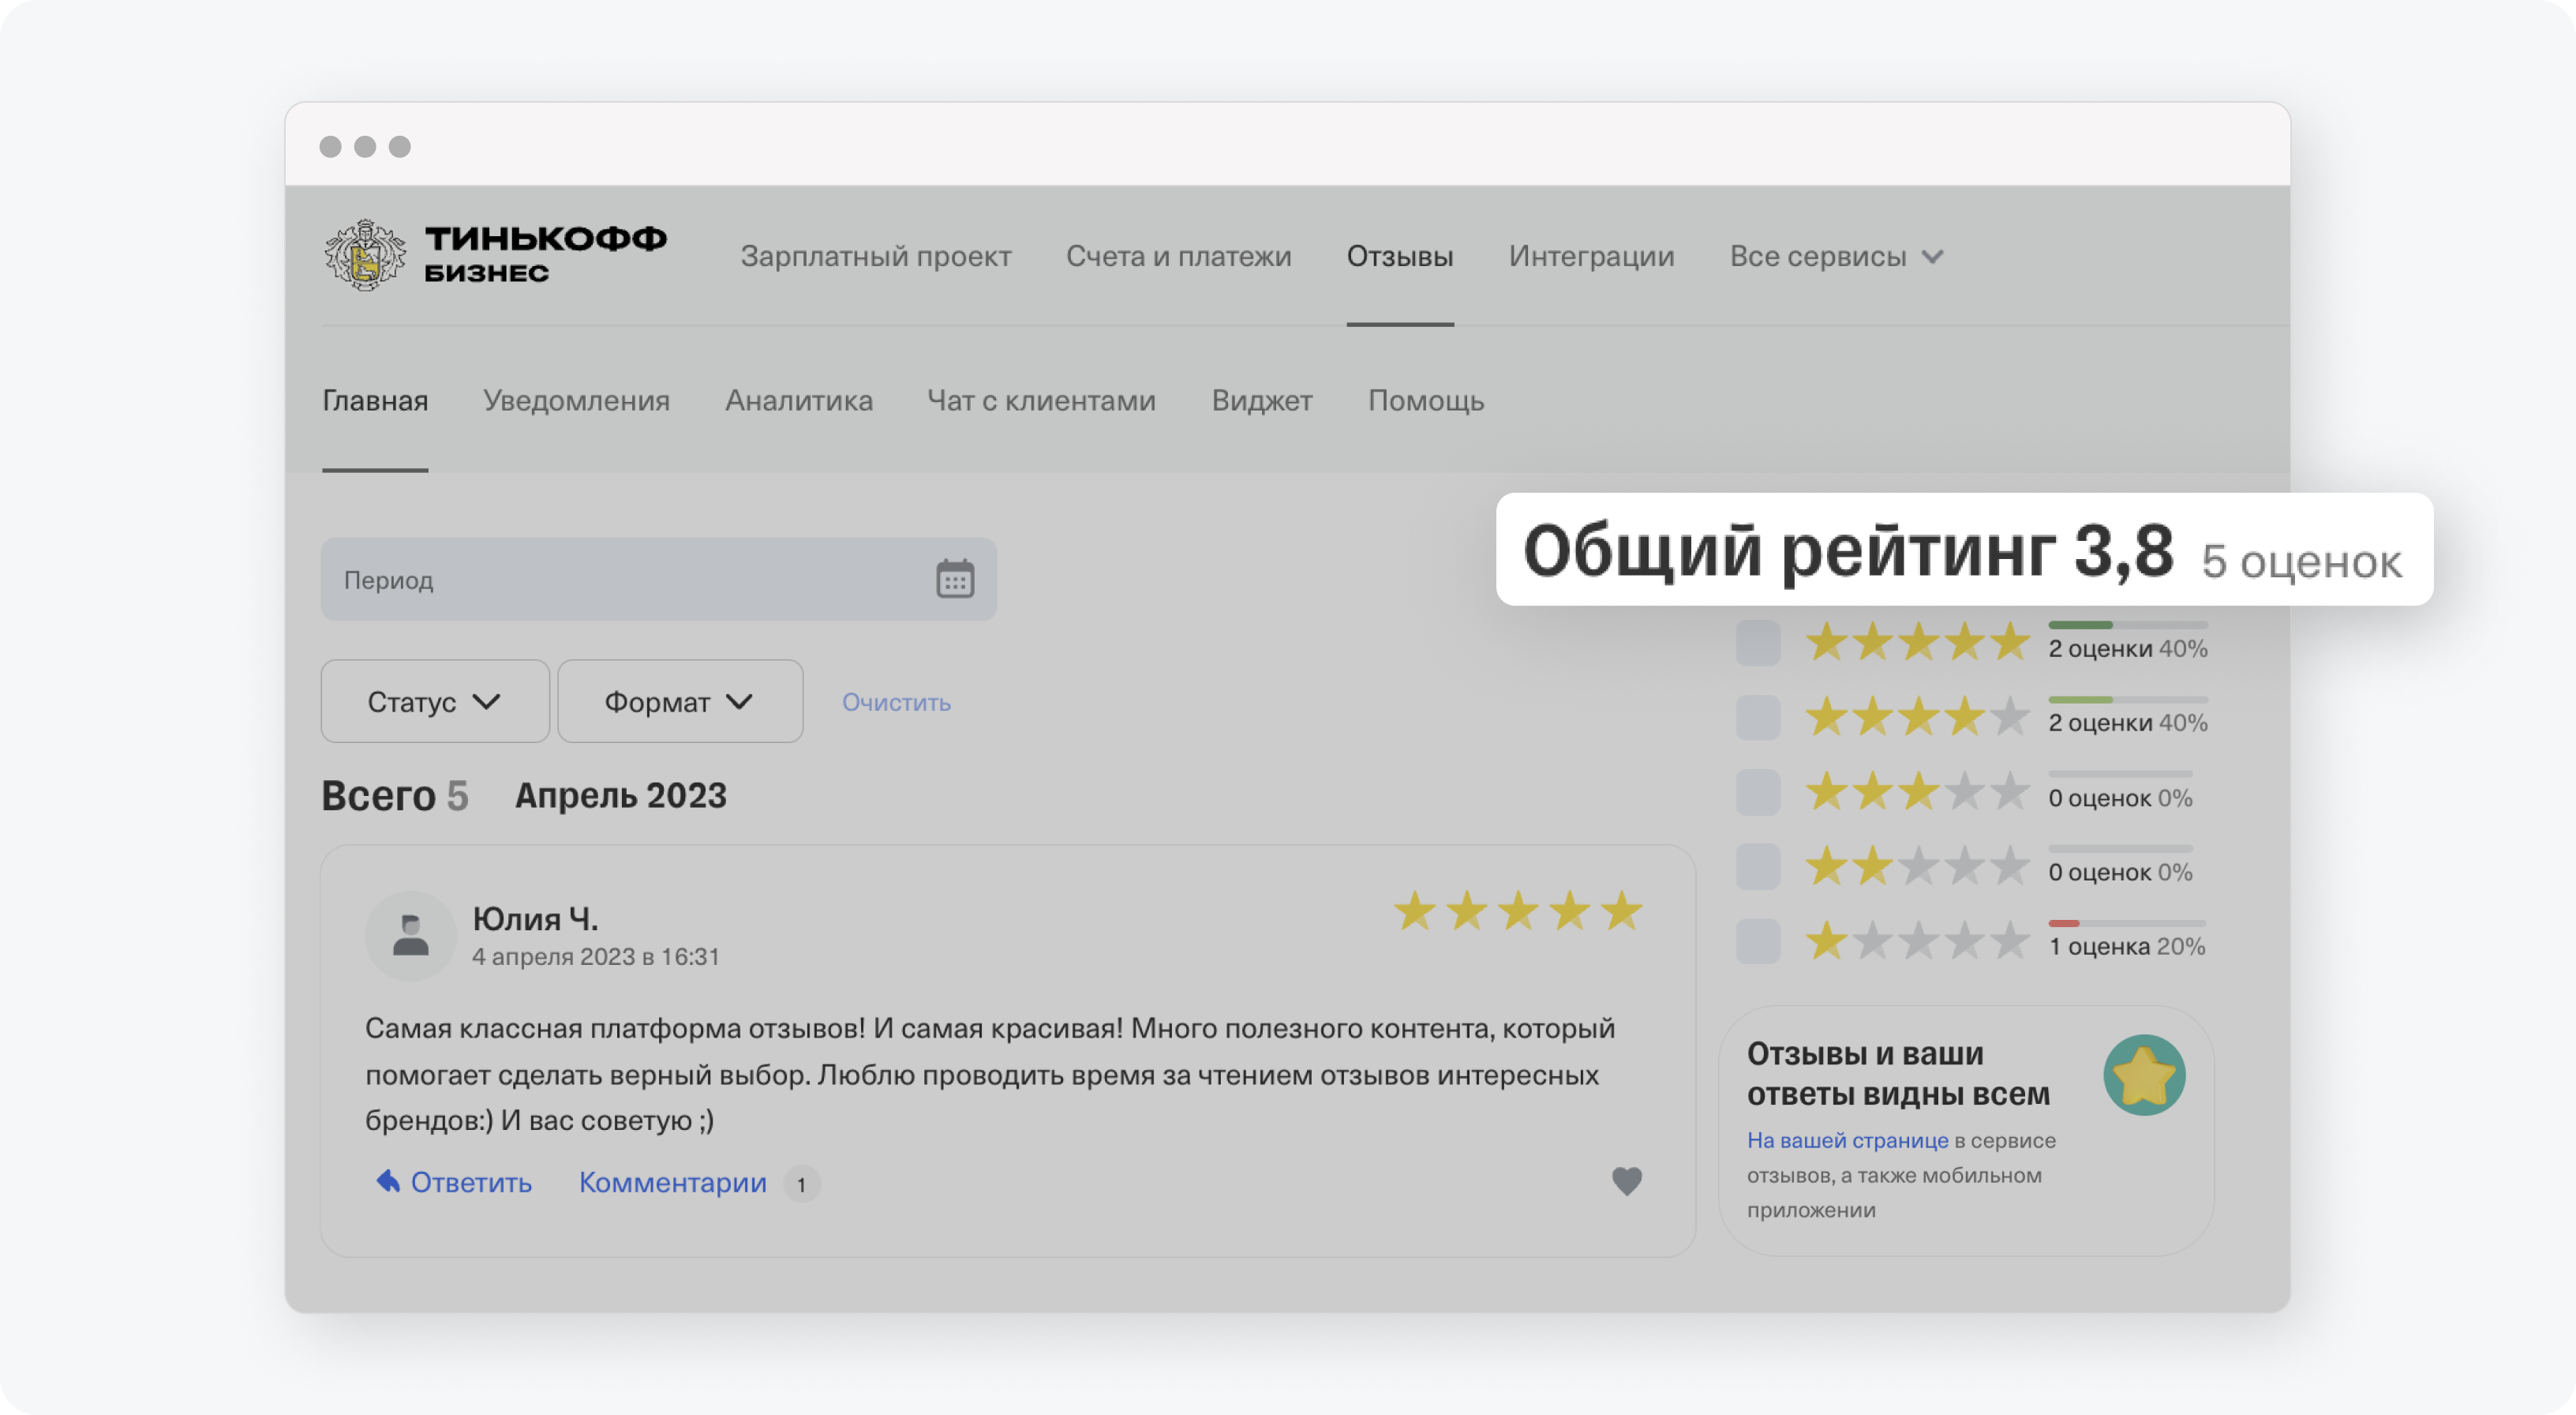The width and height of the screenshot is (2576, 1415).
Task: Expand the Формат dropdown
Action: (680, 701)
